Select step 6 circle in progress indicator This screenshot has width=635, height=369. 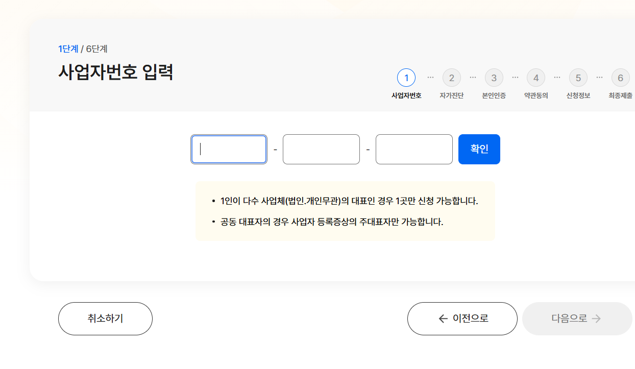[621, 78]
